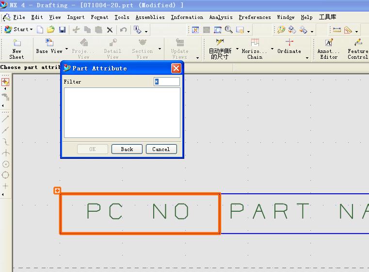This screenshot has width=369, height=272.
Task: Click the Fit view icon
Action: tap(195, 30)
